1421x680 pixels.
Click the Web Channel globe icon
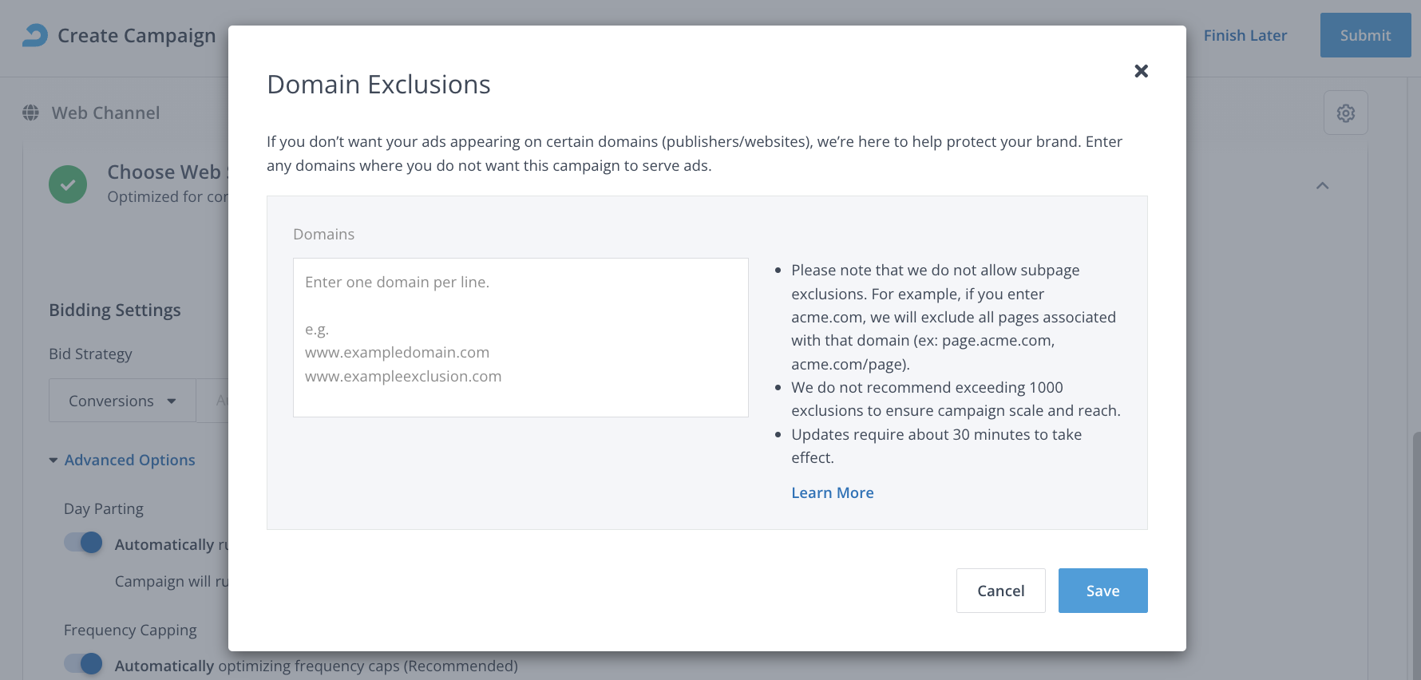[31, 113]
